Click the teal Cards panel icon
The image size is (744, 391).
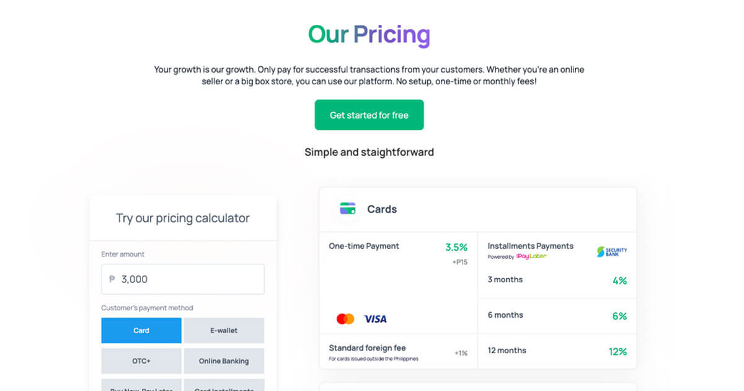[348, 209]
